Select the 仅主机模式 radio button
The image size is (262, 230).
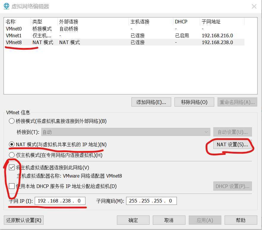[12, 155]
